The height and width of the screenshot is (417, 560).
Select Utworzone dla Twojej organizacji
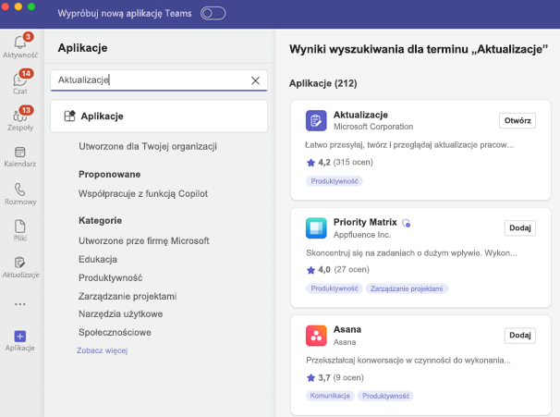pyautogui.click(x=148, y=146)
